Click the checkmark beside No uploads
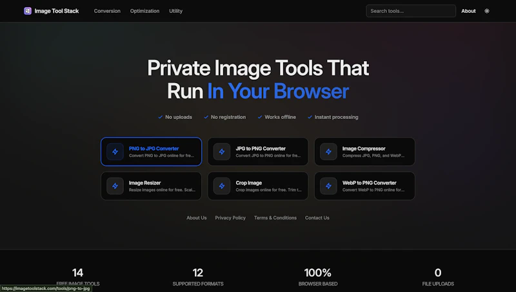The image size is (516, 292). 160,117
